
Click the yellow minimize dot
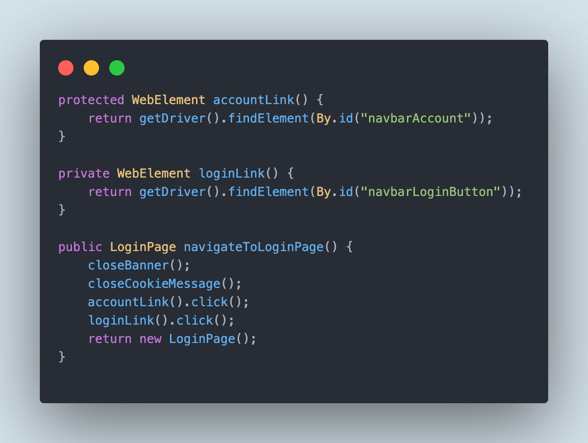pos(91,68)
